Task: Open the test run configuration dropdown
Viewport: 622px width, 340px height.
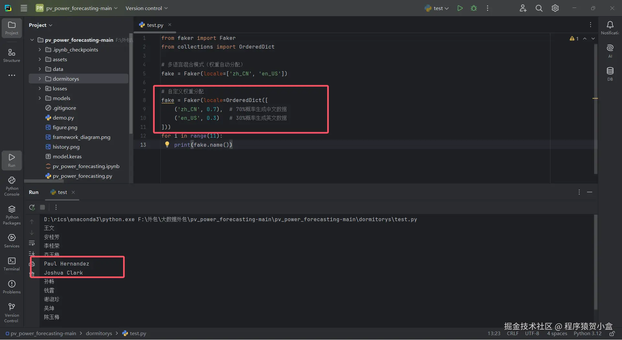Action: point(437,8)
